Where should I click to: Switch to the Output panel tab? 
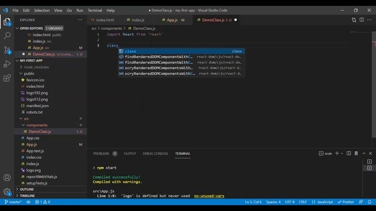point(130,154)
